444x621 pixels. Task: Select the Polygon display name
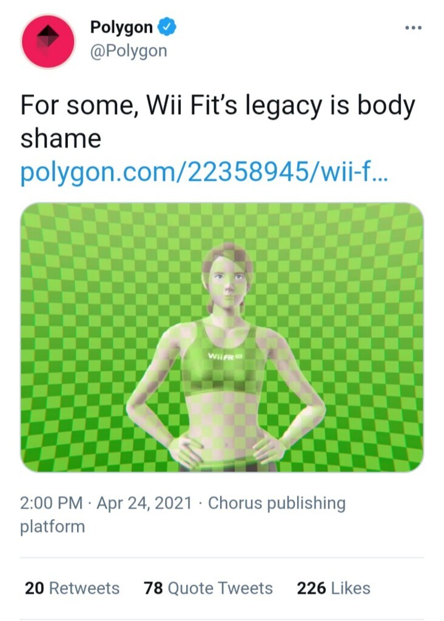(121, 27)
